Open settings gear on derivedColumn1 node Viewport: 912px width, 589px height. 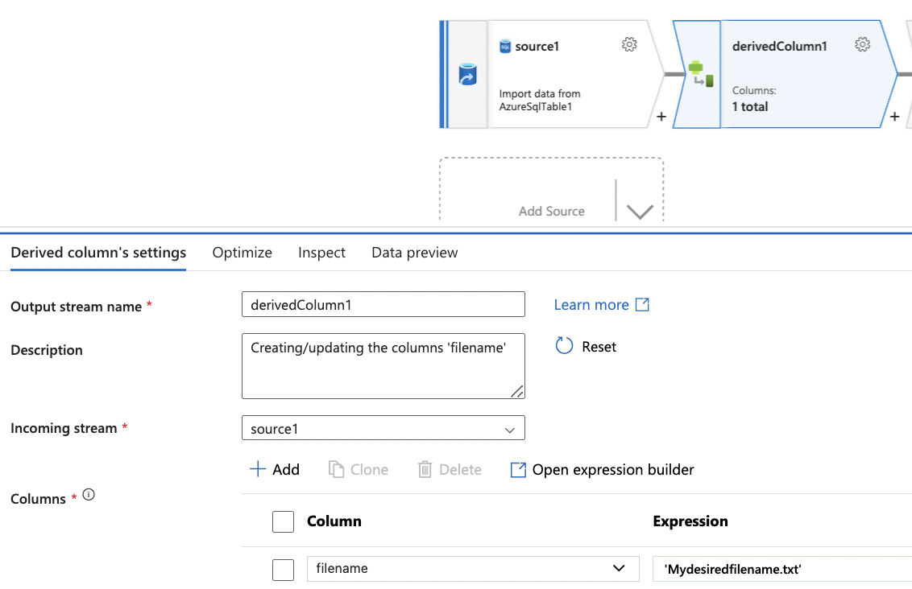(863, 44)
